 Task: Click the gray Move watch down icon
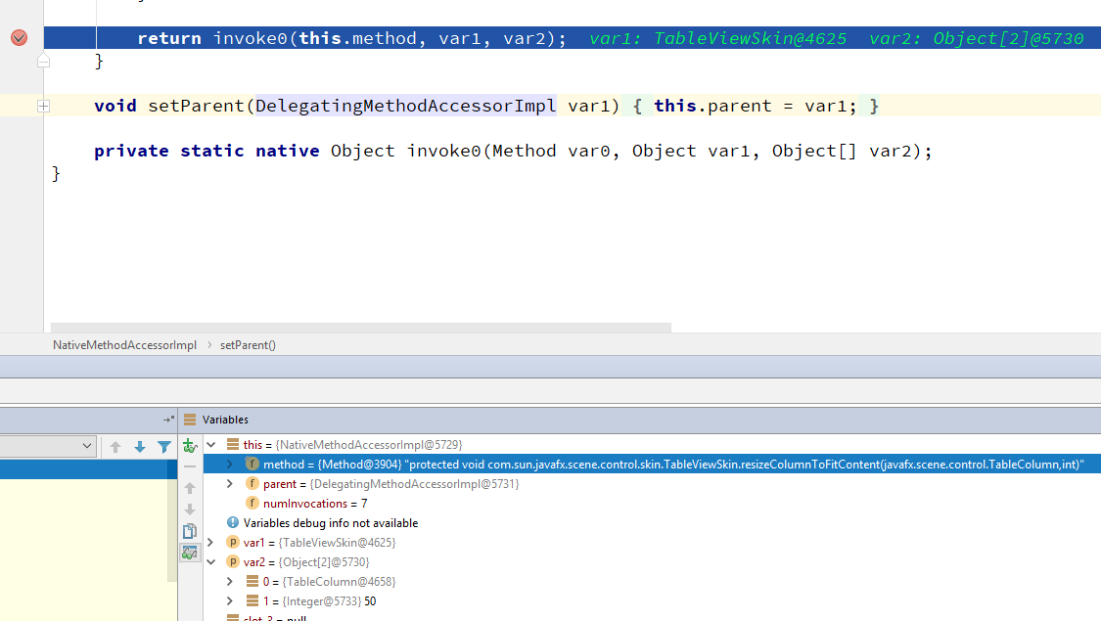[190, 507]
